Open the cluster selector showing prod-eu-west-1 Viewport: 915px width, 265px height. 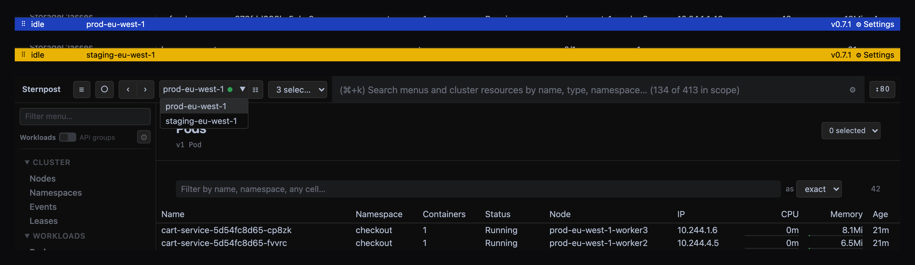(x=204, y=89)
